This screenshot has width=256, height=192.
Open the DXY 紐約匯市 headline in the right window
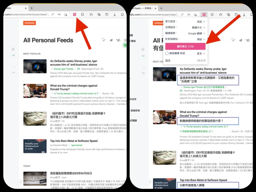(x=208, y=154)
